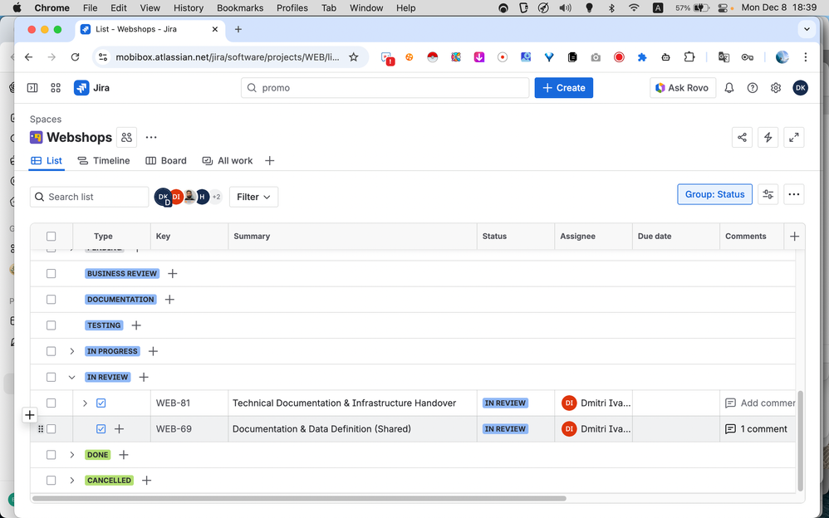This screenshot has height=518, width=829.
Task: Switch to the All work tab
Action: coord(228,161)
